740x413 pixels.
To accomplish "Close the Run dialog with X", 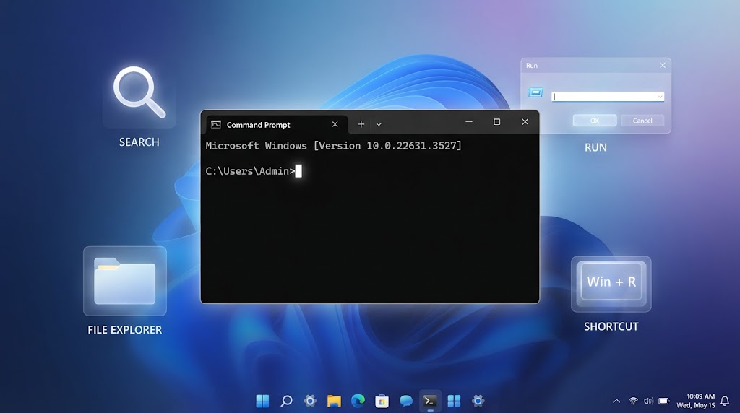I will (x=663, y=66).
